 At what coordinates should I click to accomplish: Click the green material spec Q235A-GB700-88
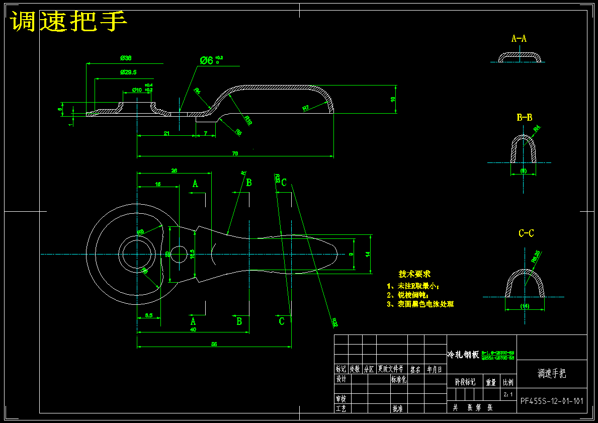[498, 358]
